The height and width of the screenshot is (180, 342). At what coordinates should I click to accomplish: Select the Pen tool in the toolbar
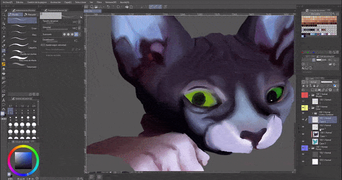(4, 50)
